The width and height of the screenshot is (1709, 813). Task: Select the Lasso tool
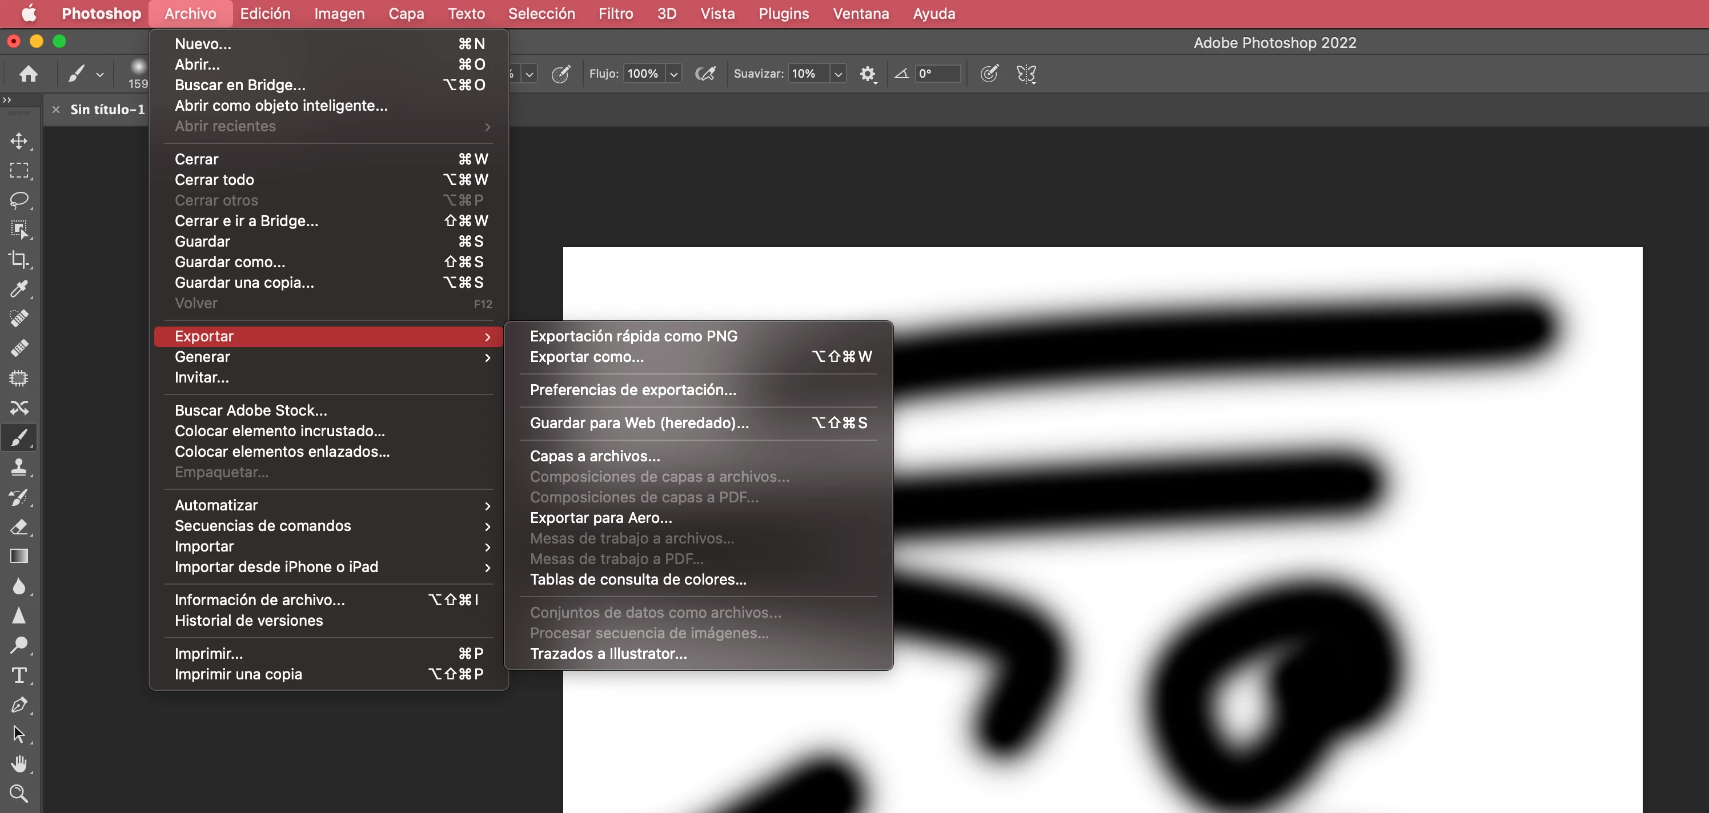point(19,200)
